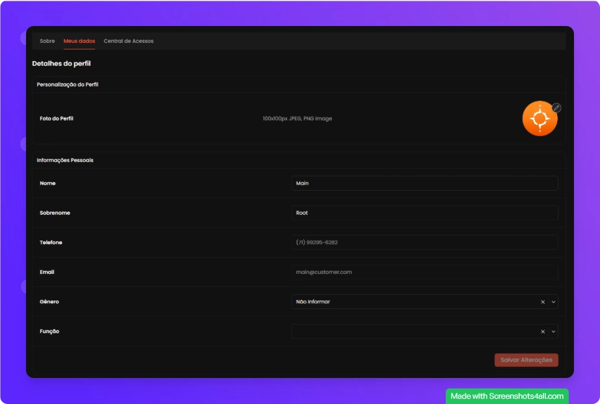Click the Foto do Perfil label

tap(57, 118)
